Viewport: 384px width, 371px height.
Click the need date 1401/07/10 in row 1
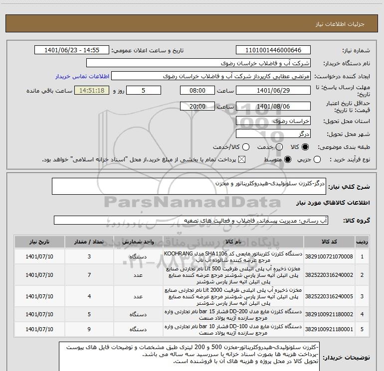click(39, 256)
